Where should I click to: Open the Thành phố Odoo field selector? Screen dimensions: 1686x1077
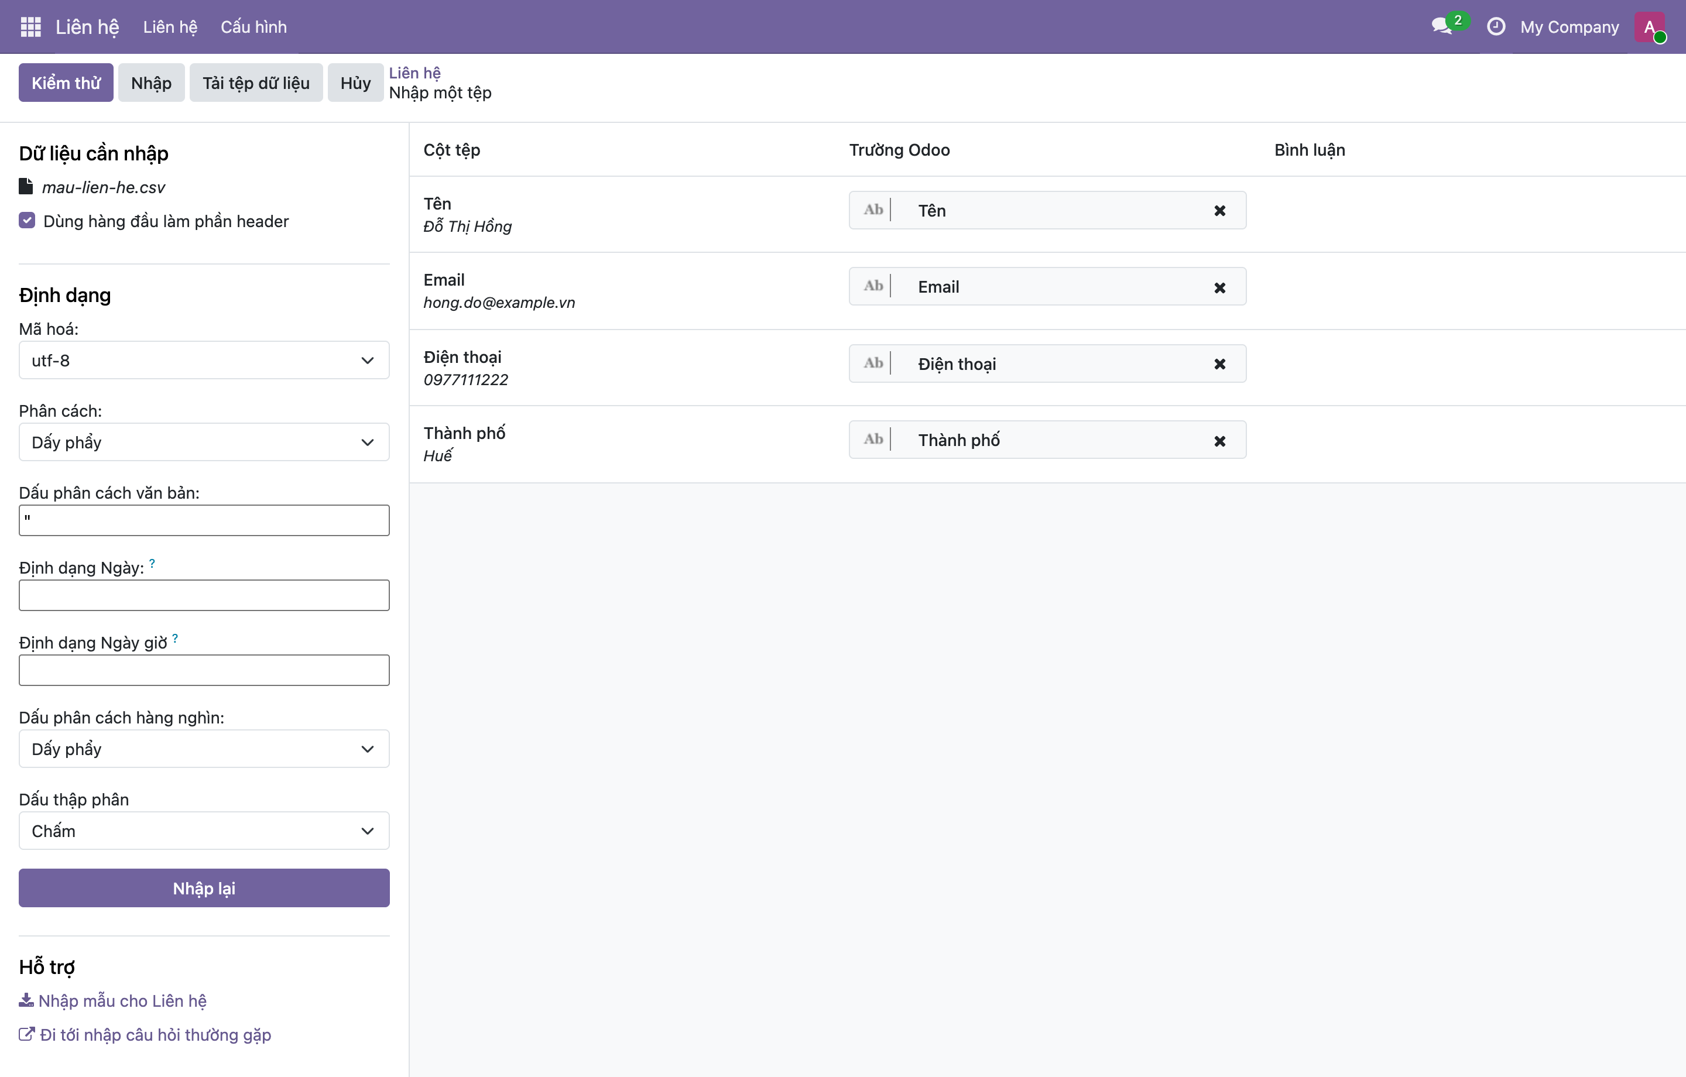pyautogui.click(x=1047, y=440)
